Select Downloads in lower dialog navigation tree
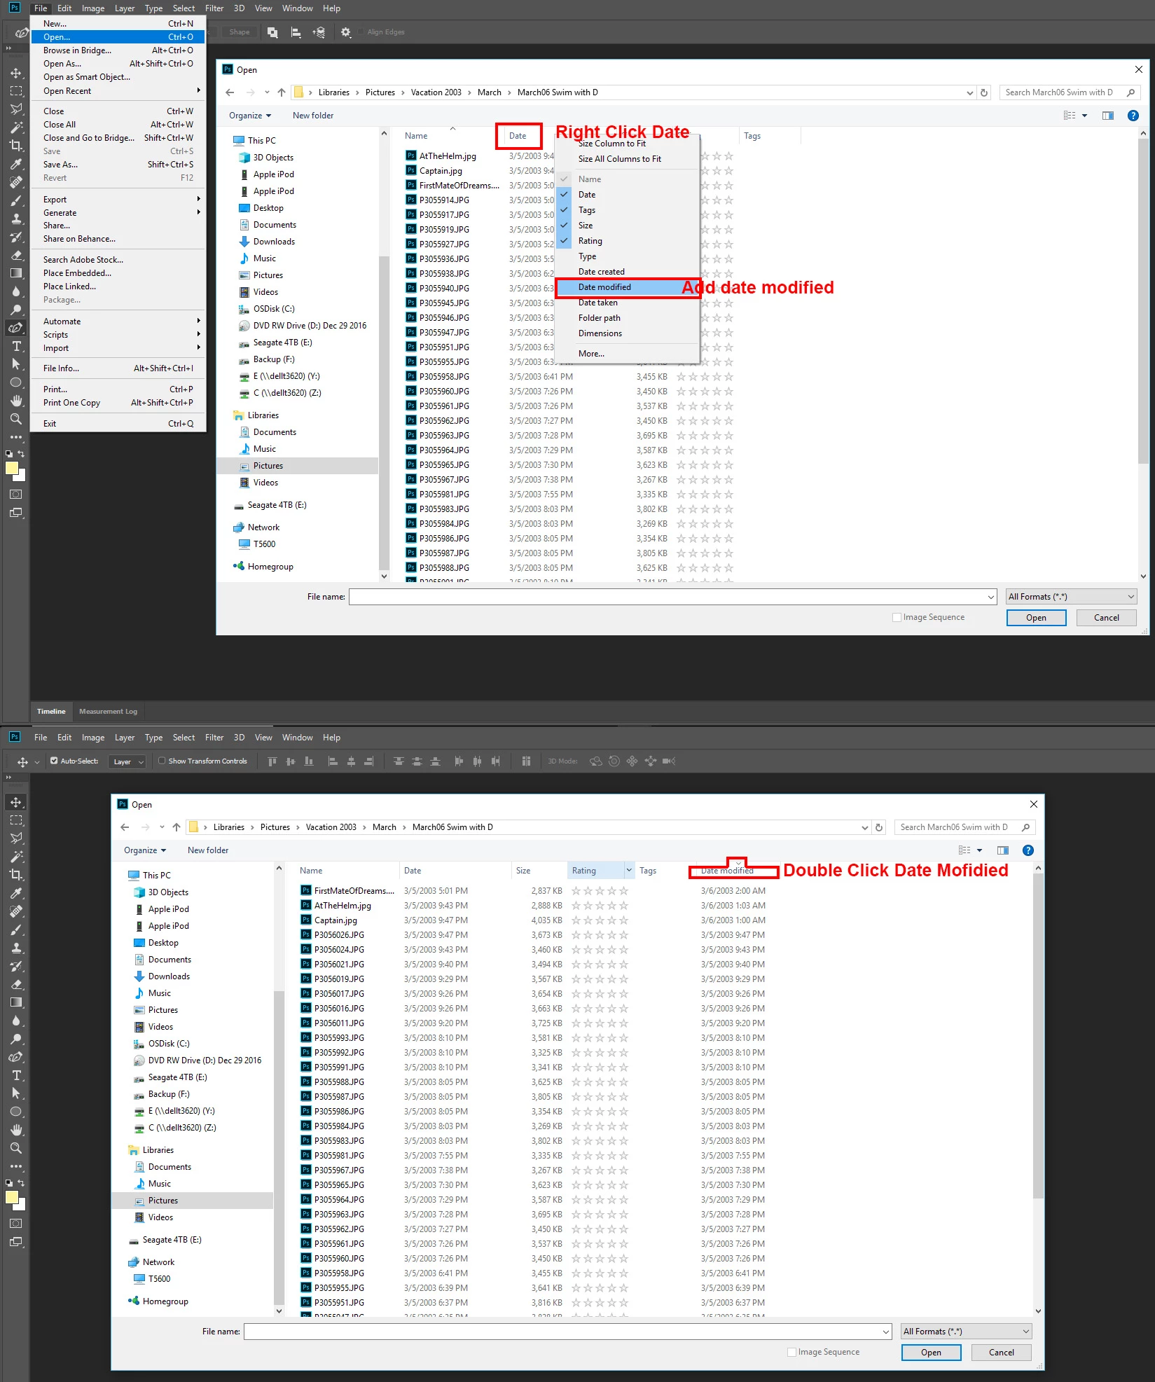Image resolution: width=1155 pixels, height=1382 pixels. [x=169, y=976]
